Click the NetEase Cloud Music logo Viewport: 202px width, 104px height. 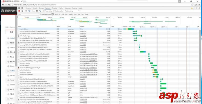click(9, 11)
